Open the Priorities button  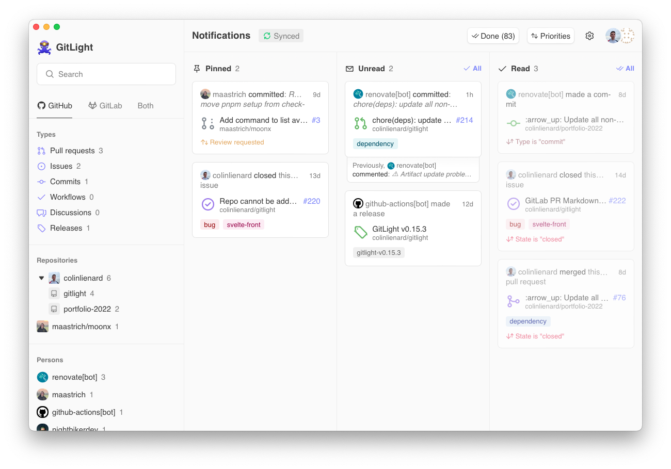550,36
